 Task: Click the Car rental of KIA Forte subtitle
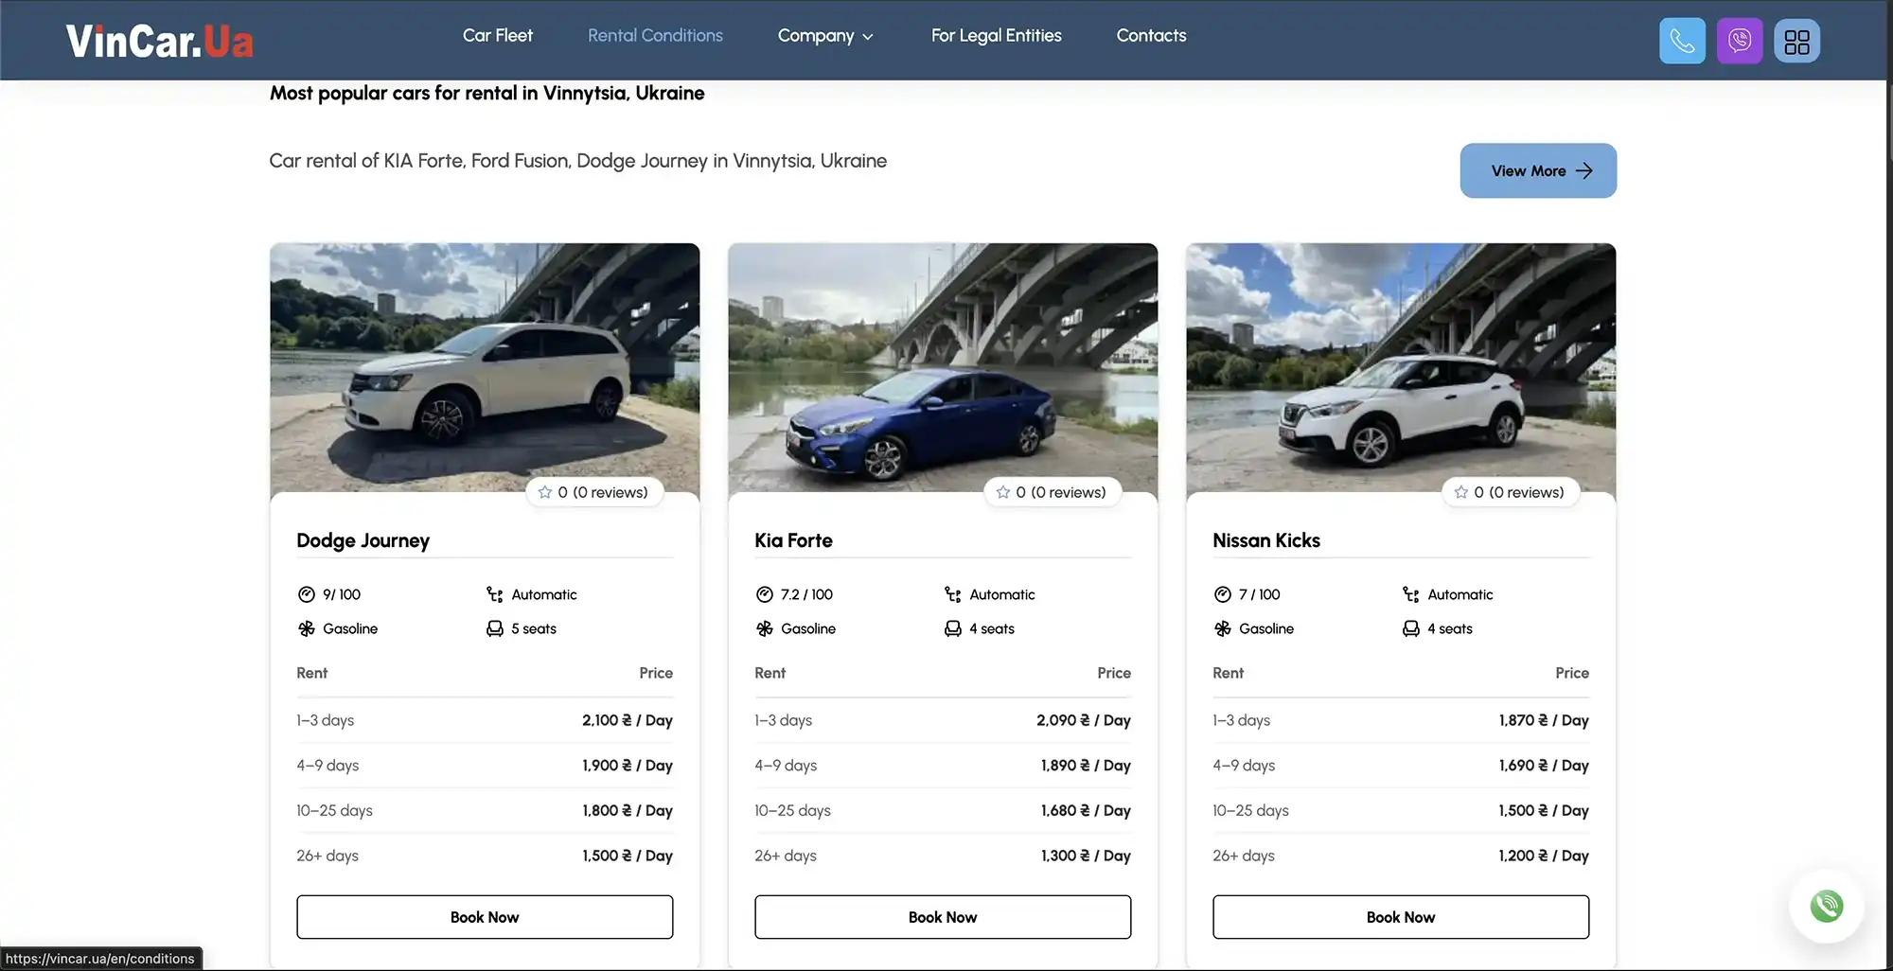point(577,161)
